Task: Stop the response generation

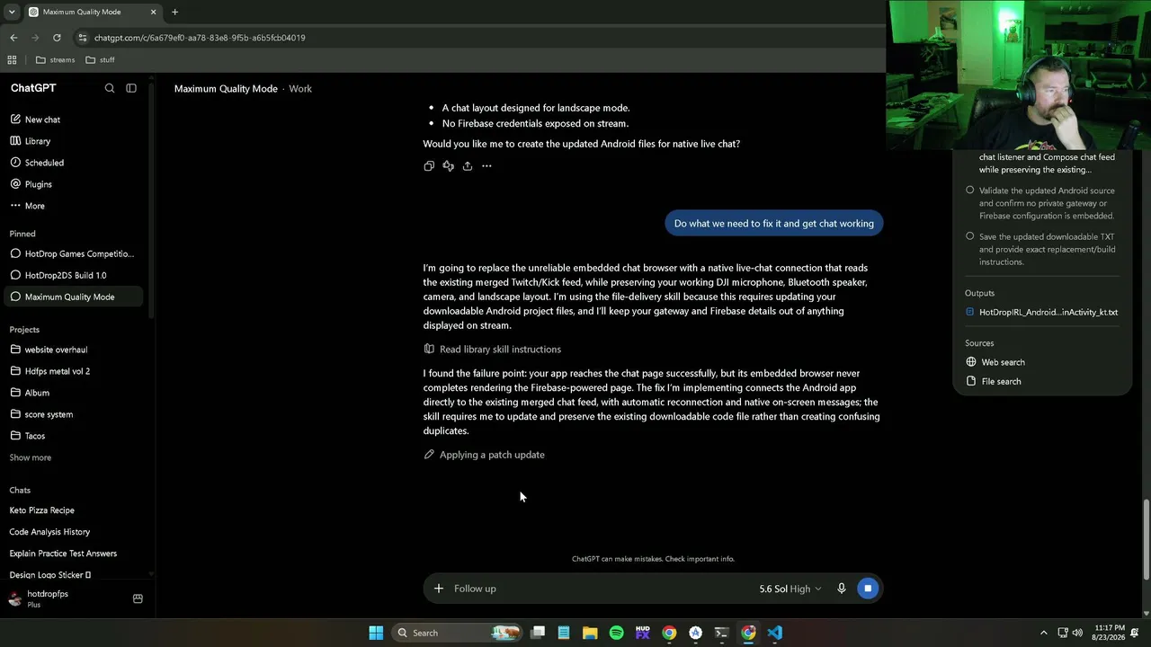Action: [868, 589]
